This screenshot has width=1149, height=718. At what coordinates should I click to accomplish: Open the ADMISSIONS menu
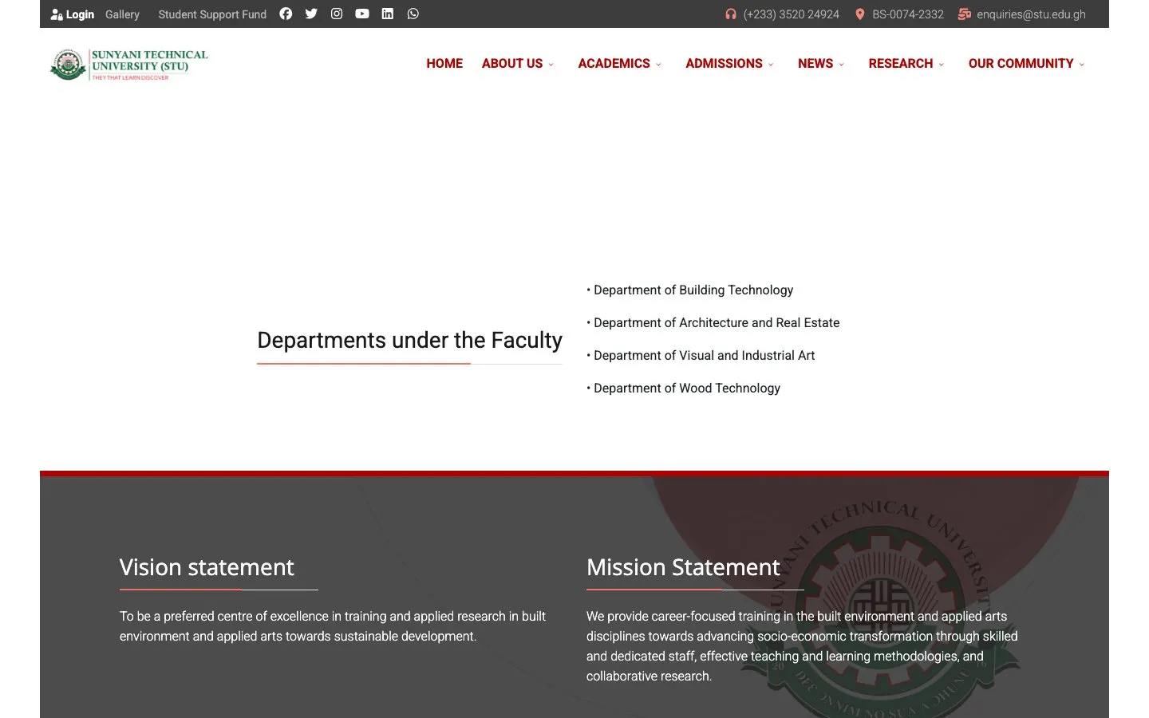pyautogui.click(x=725, y=64)
